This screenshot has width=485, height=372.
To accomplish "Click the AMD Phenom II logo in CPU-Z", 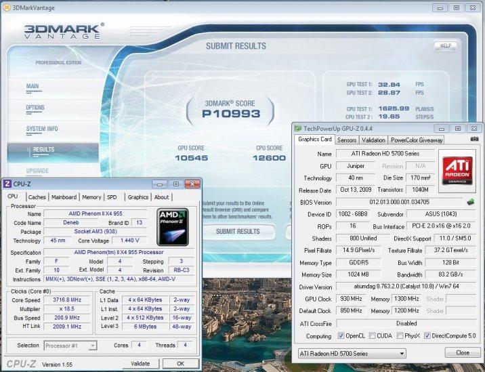I will point(173,227).
